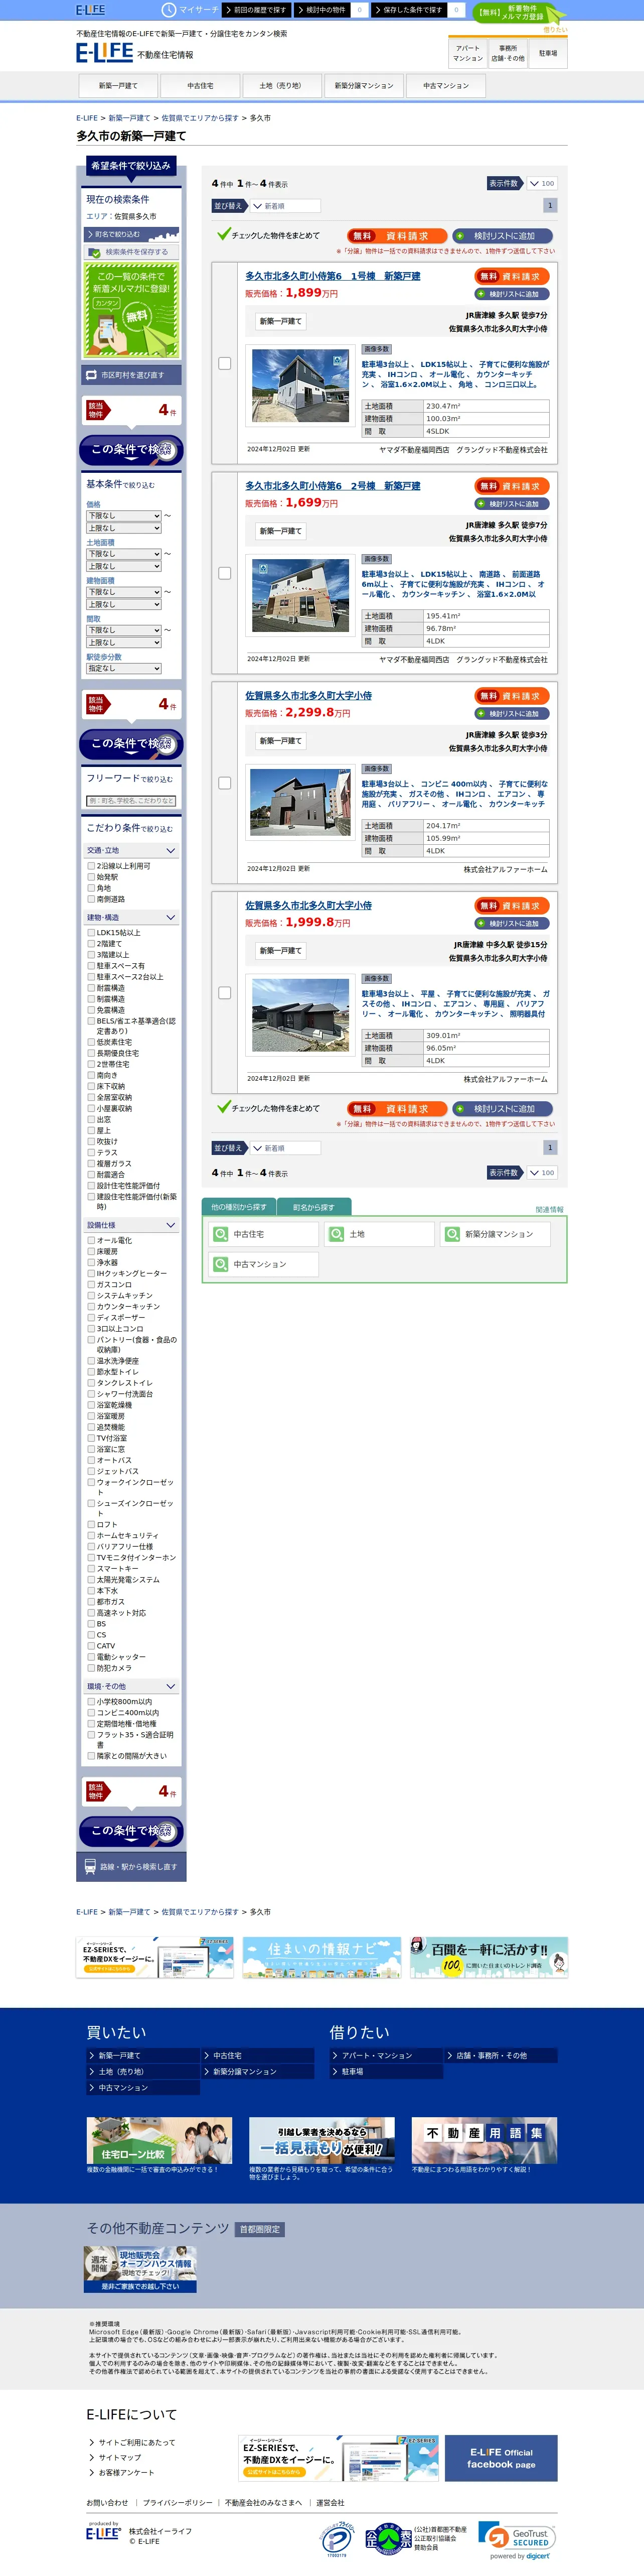This screenshot has width=644, height=2576.
Task: Enable 太陽光発電システム filter
Action: [91, 1579]
